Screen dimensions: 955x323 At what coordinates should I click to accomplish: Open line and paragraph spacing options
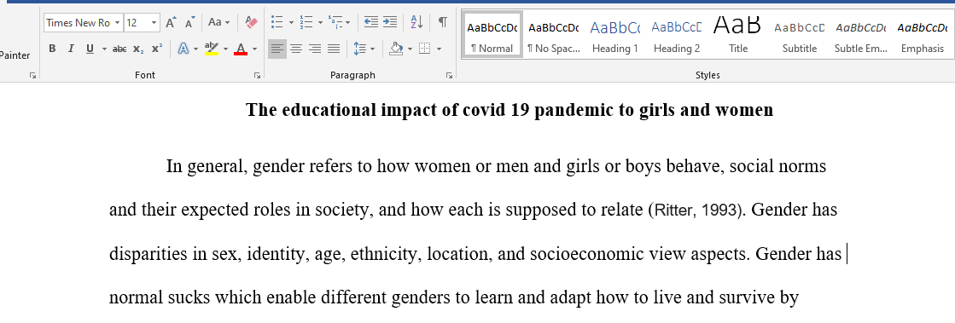360,49
